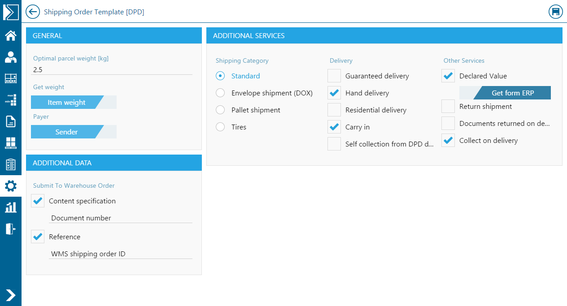Open the min/max stock levels icon
The image size is (567, 306).
click(x=11, y=99)
